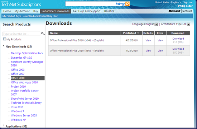The width and height of the screenshot is (197, 129).
Task: Open Windows XP link
Action: [18, 120]
